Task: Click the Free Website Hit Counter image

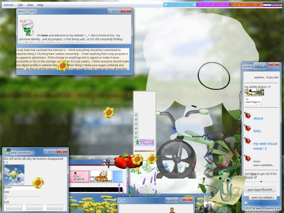Action: (x=262, y=203)
